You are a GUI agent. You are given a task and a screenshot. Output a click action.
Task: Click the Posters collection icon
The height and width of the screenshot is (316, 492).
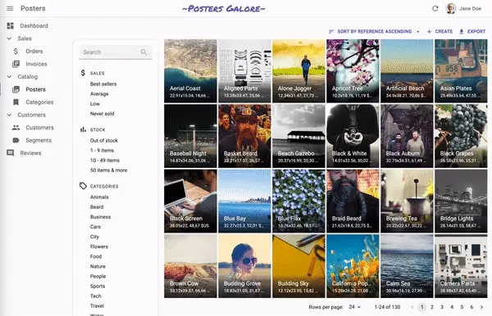(x=16, y=89)
